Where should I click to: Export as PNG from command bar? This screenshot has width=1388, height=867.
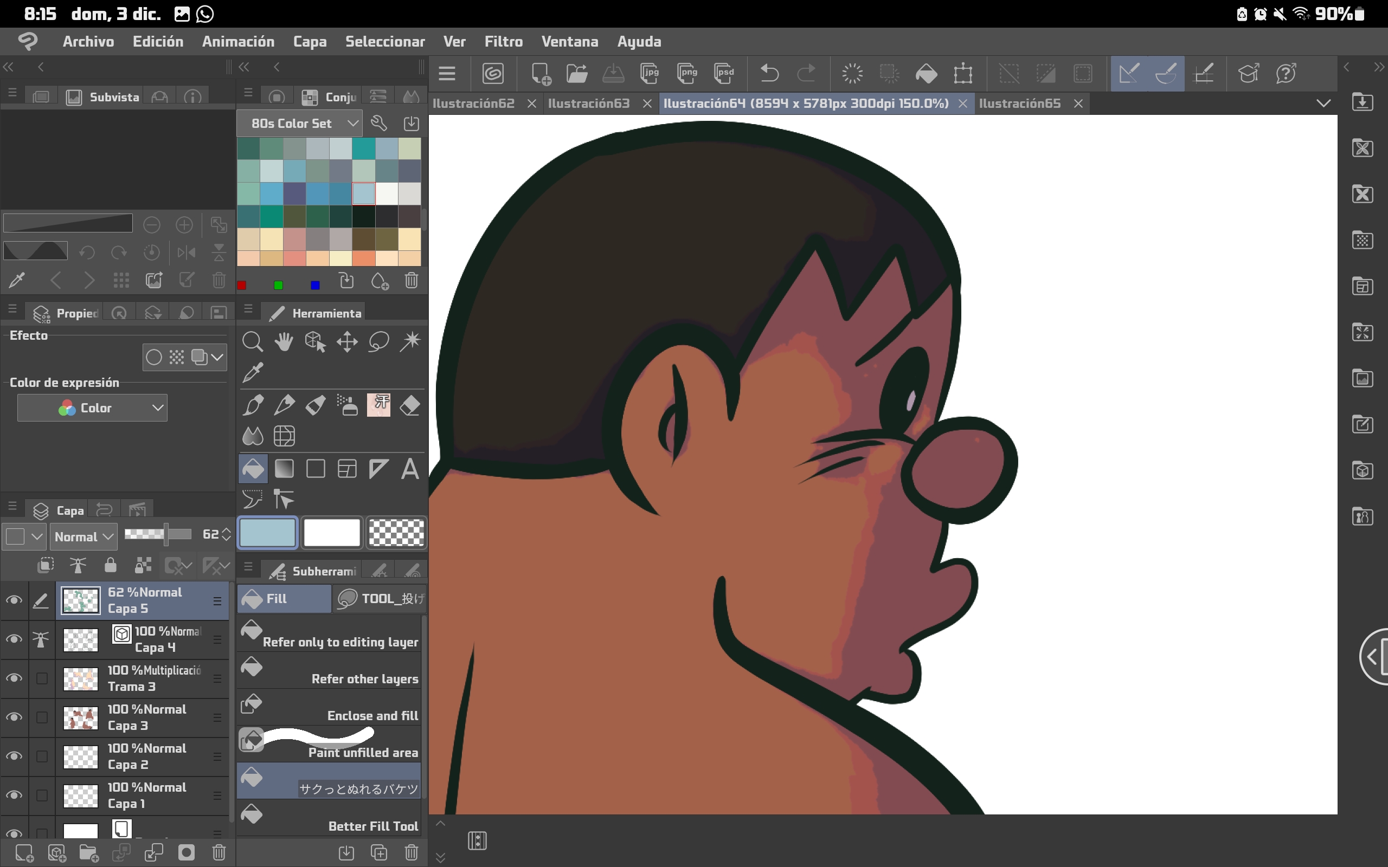(686, 73)
